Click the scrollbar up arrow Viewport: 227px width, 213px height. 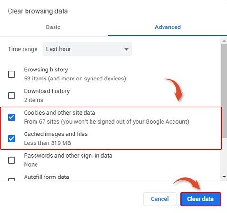pyautogui.click(x=224, y=41)
